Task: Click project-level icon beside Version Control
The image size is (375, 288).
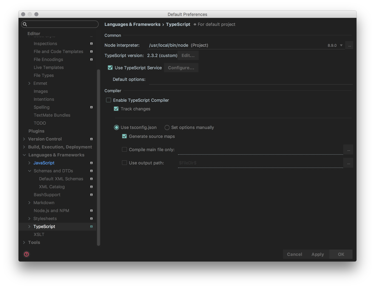Action: tap(91, 139)
